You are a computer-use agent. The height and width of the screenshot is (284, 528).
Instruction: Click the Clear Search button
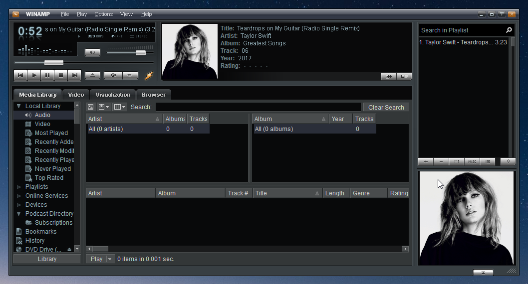tap(386, 107)
